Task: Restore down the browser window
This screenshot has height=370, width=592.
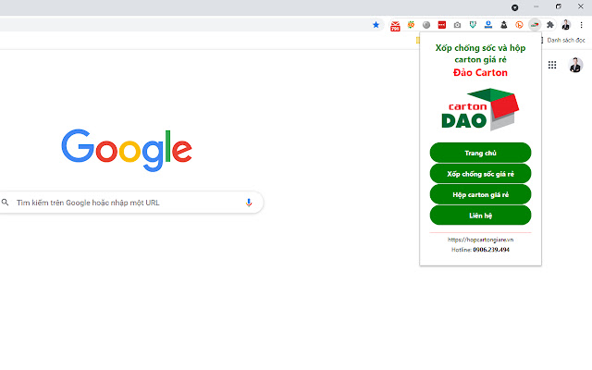Action: [x=558, y=6]
